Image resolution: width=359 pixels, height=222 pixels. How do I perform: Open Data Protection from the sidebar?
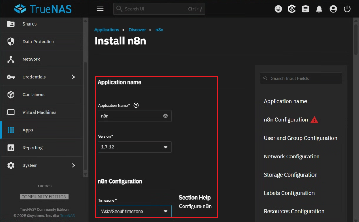(x=42, y=42)
